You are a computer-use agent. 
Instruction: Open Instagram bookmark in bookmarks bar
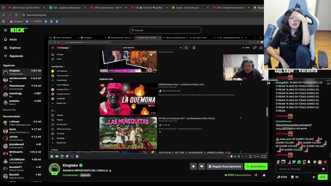click(16, 21)
